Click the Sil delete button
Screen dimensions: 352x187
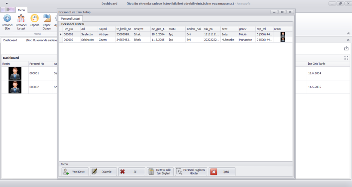pyautogui.click(x=132, y=172)
